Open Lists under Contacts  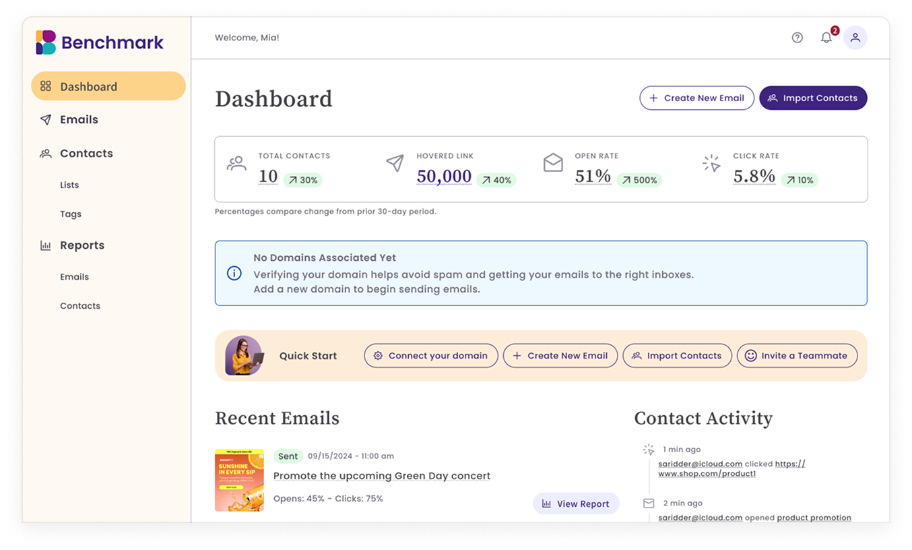tap(70, 184)
